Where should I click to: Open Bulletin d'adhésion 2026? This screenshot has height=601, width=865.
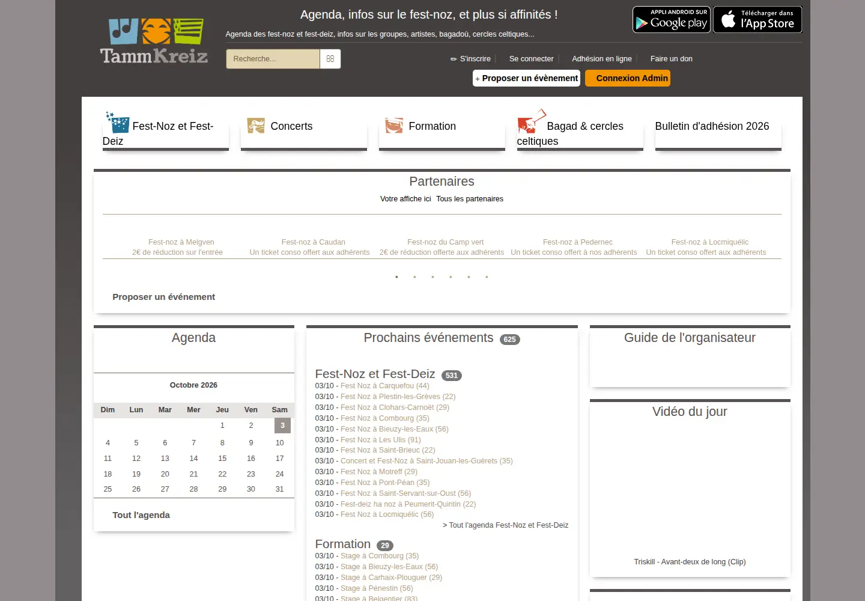pos(712,126)
